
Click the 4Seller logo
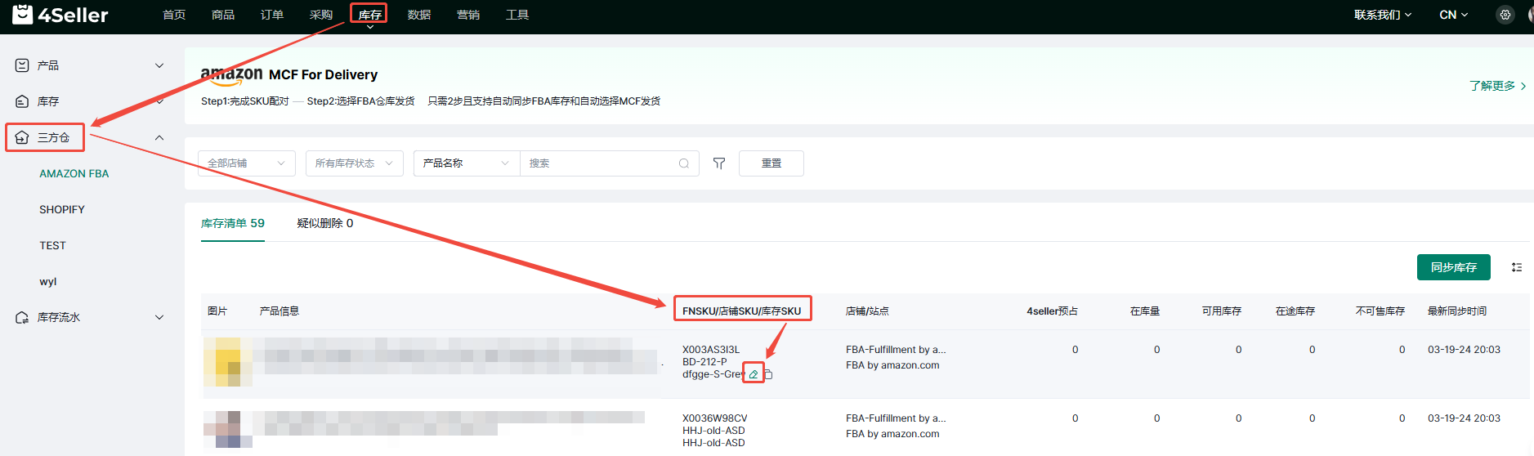tap(60, 15)
